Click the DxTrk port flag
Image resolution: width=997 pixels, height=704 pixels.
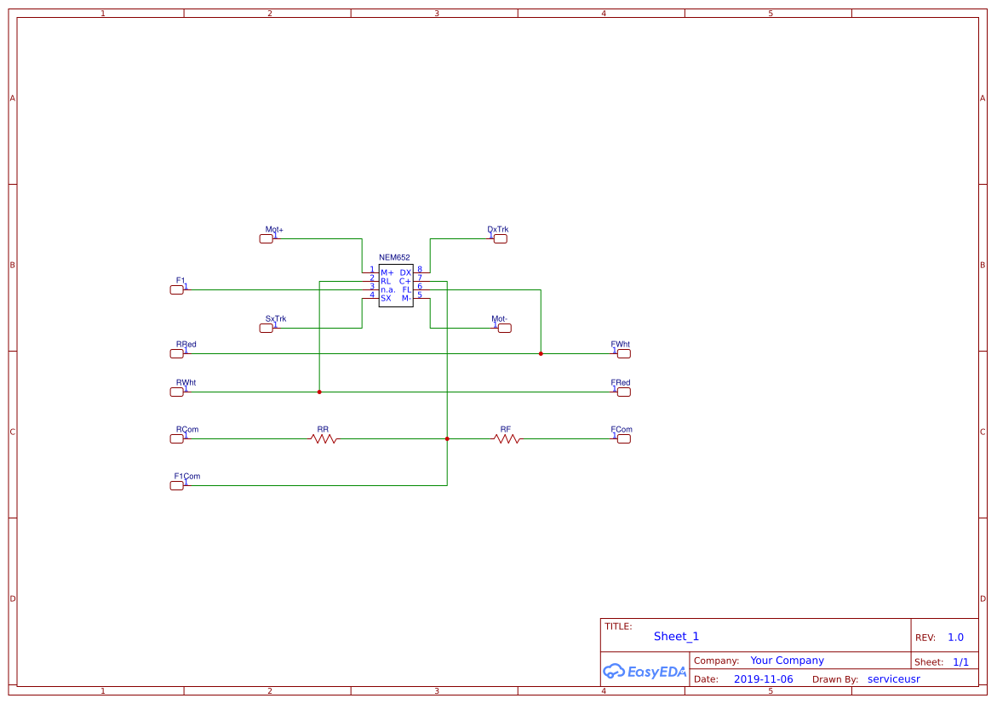(500, 238)
